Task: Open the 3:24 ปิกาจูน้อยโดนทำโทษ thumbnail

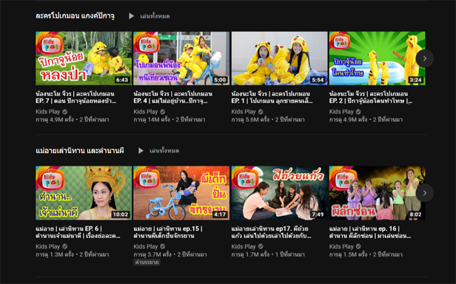Action: coord(377,58)
